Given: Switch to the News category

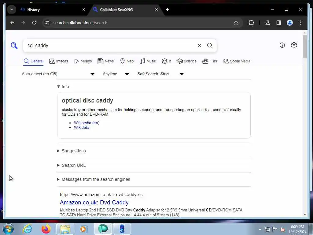Looking at the screenshot, I should click(x=105, y=61).
